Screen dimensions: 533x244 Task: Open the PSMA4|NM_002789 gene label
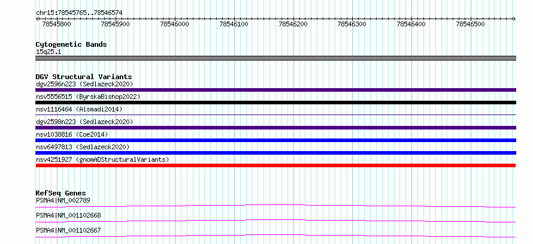(63, 200)
